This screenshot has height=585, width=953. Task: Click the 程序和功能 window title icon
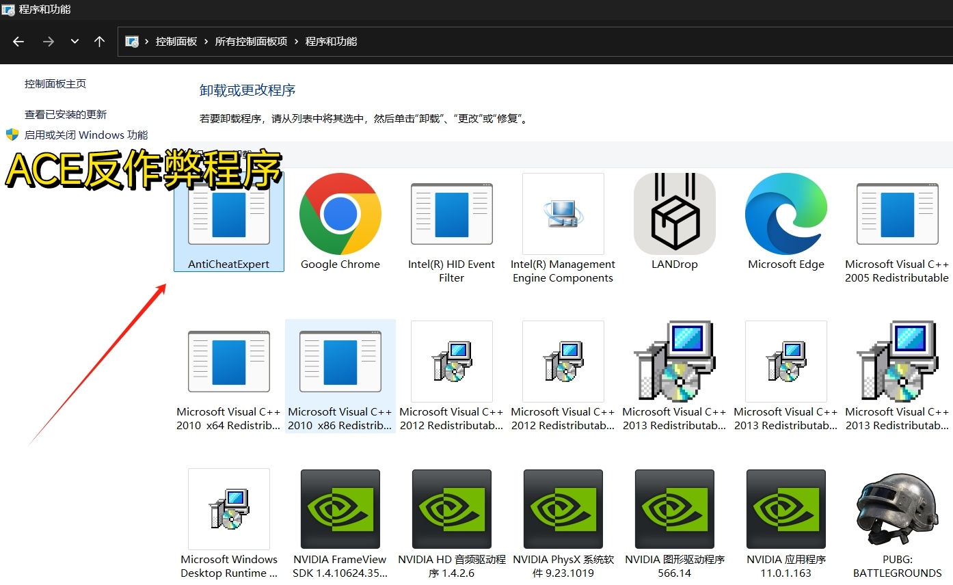click(8, 10)
